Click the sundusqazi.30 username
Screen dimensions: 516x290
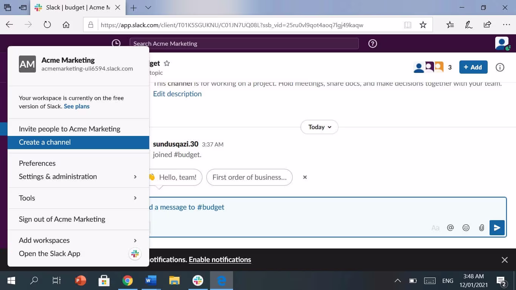[x=176, y=144]
